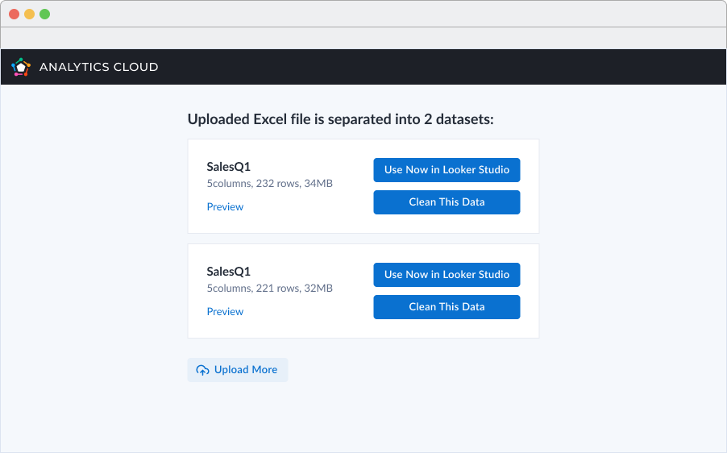Click the window title bar

point(363,14)
